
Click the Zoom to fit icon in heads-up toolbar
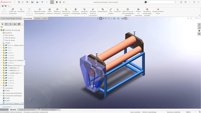(109, 18)
